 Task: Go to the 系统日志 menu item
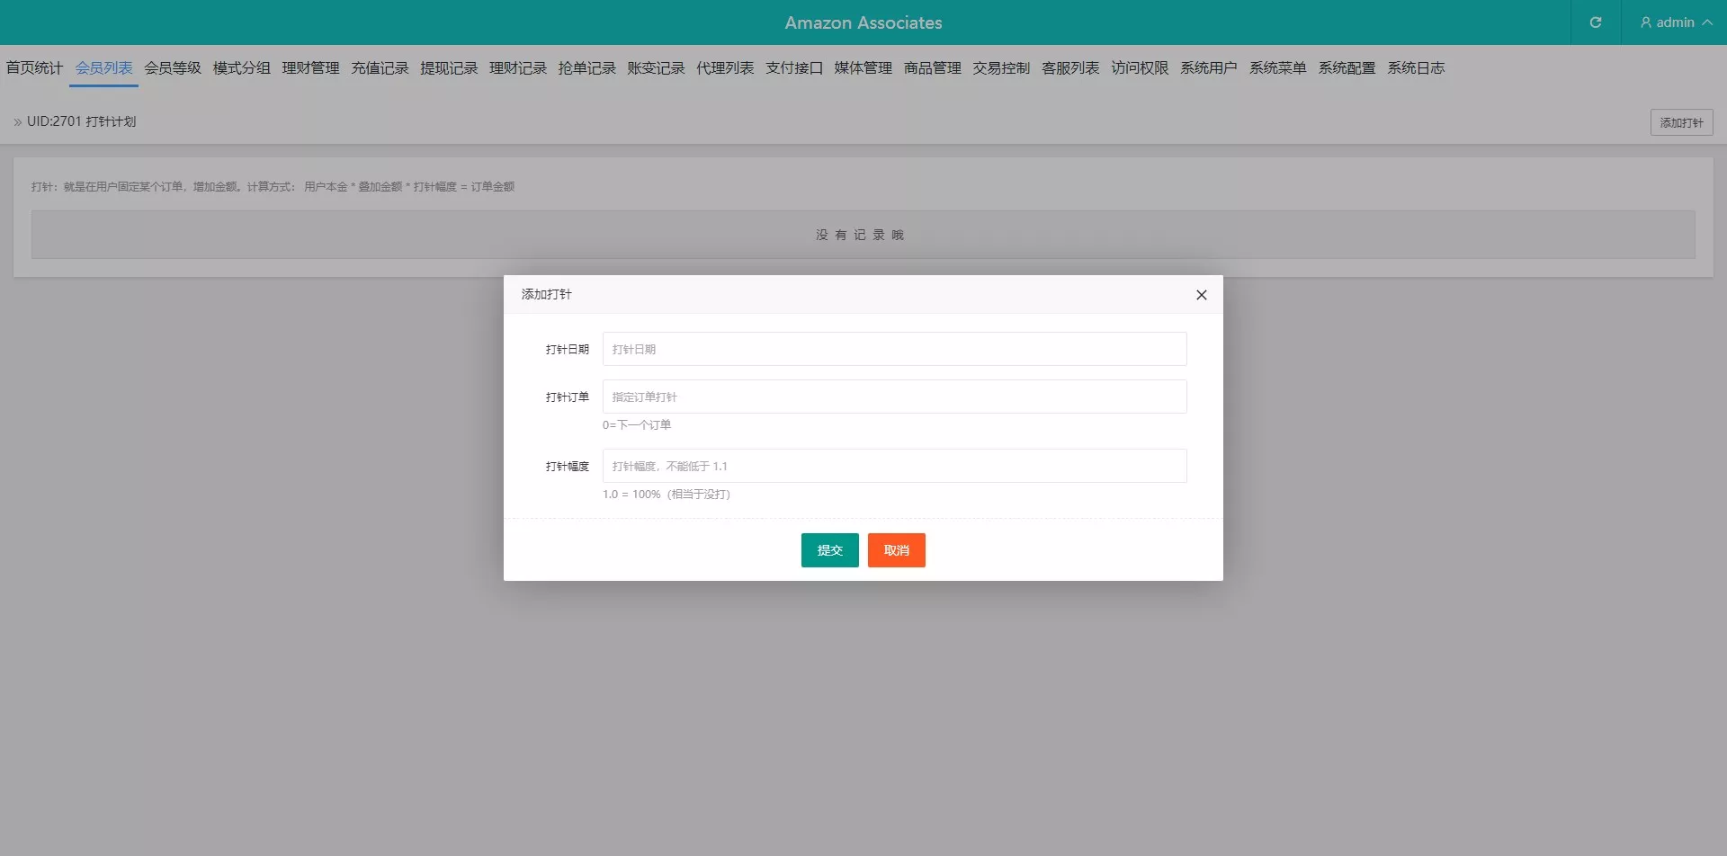(1415, 68)
